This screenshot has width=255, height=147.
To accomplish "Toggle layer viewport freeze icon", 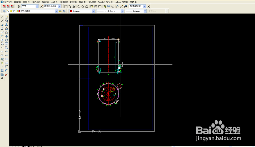I will point(14,11).
